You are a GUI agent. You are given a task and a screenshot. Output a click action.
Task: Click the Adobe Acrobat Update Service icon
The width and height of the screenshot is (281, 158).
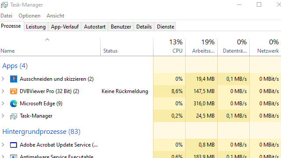14,145
